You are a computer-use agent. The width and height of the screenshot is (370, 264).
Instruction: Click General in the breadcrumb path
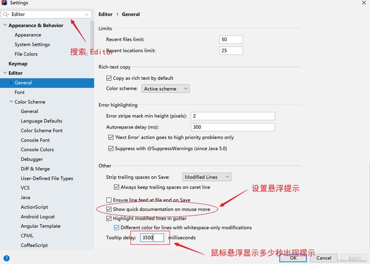click(x=131, y=14)
